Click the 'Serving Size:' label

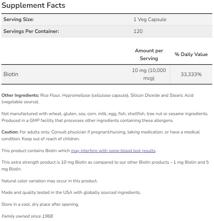pos(19,20)
